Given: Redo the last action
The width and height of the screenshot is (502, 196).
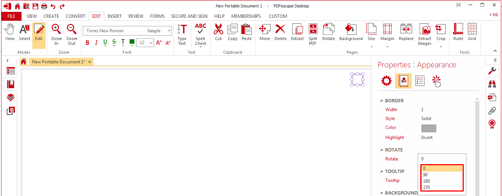Looking at the screenshot, I should 62,6.
